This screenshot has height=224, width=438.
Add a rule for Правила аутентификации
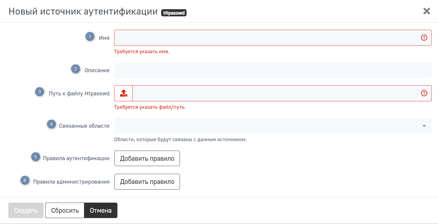pyautogui.click(x=147, y=158)
